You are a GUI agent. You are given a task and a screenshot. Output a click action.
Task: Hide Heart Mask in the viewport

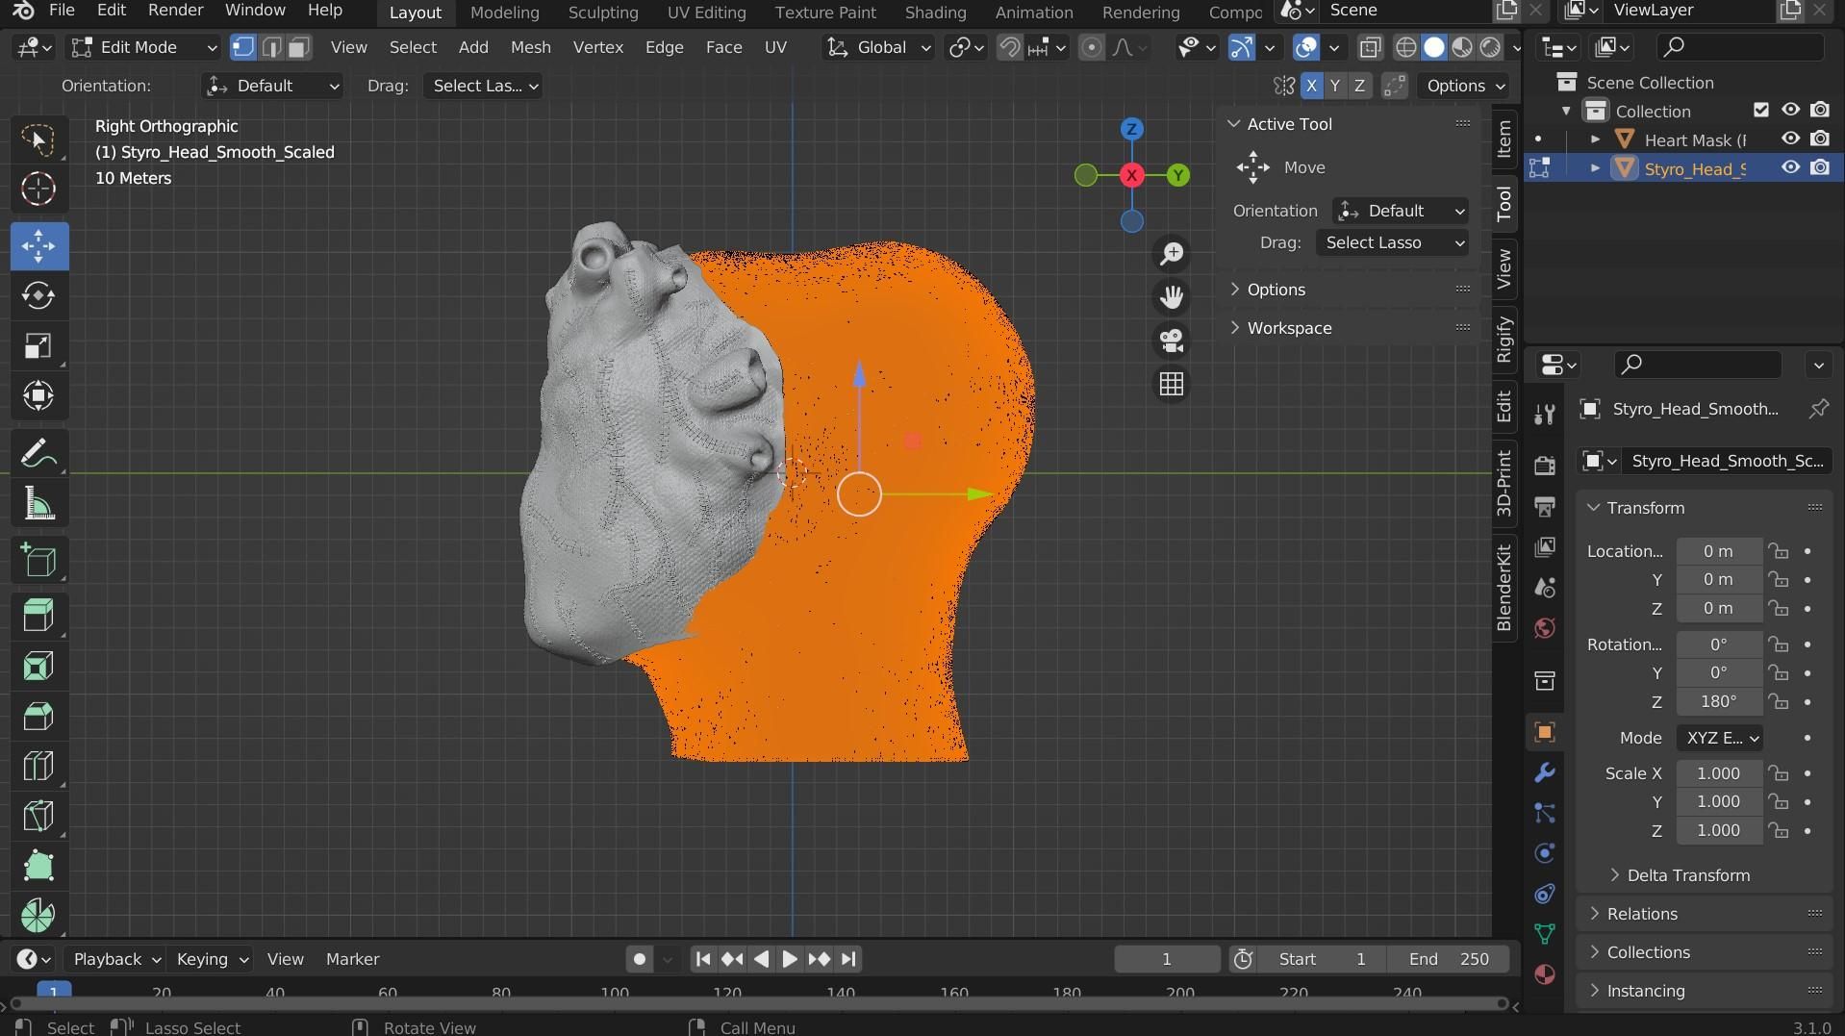coord(1790,139)
